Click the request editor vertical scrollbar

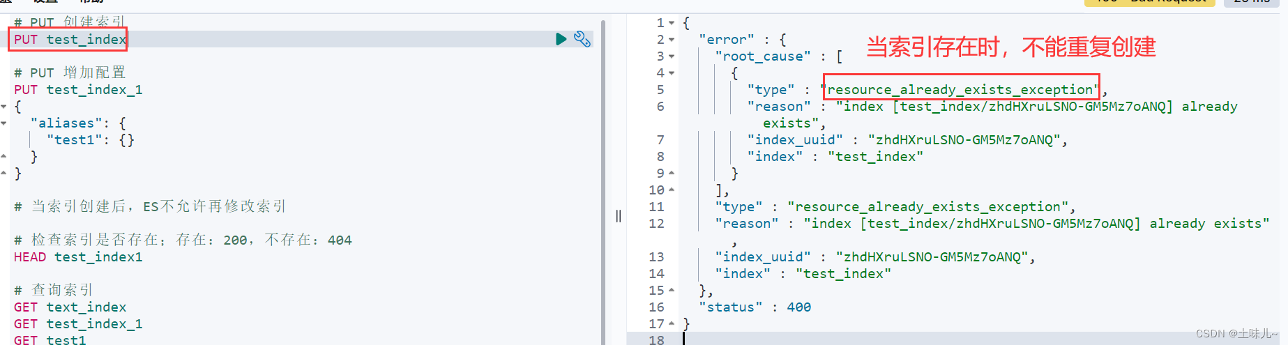603,181
